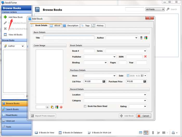Click the Google search icon beside Author
182x137 pixels.
tap(146, 38)
